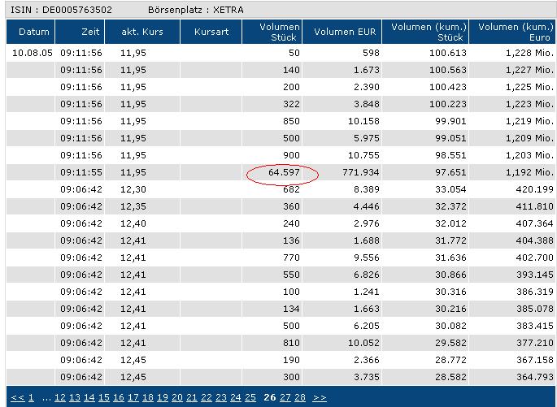Screen dimensions: 557x407
Task: Select the Börsenplatz : XETRA text
Action: [x=196, y=10]
